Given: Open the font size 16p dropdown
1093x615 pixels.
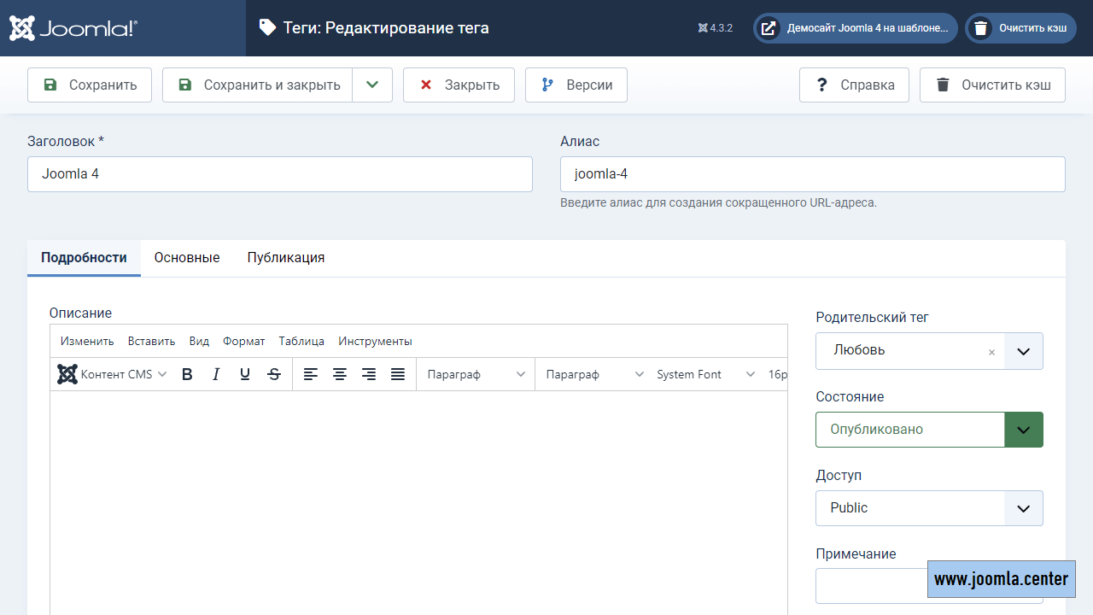Looking at the screenshot, I should 776,374.
